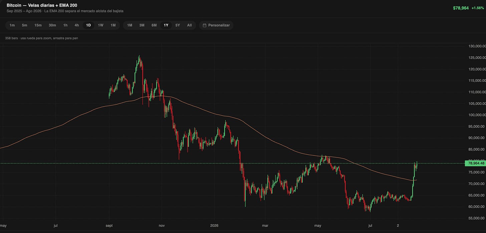Set range to 1Y

tap(166, 25)
